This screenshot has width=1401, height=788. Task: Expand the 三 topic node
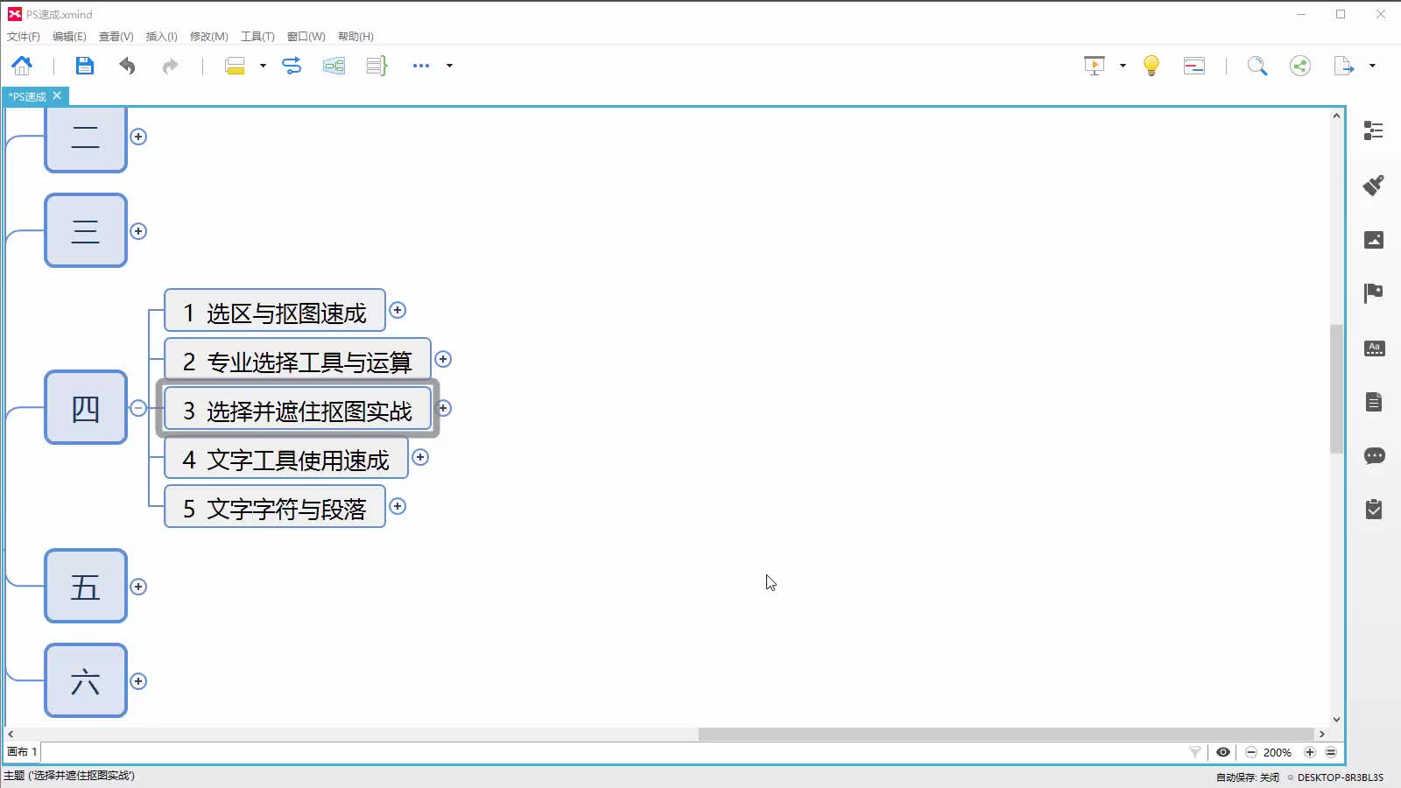(138, 231)
